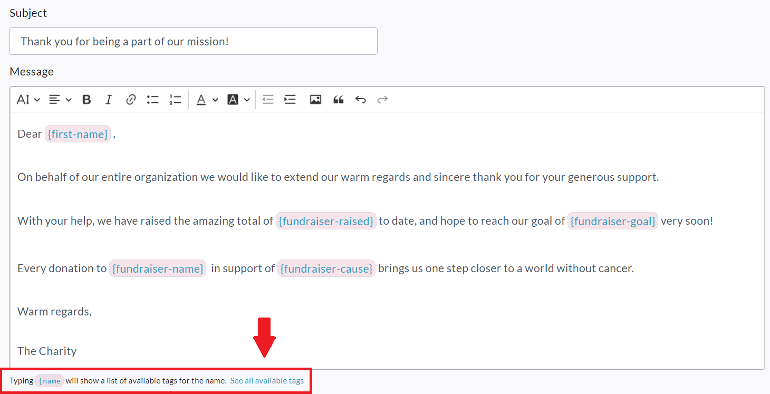770x394 pixels.
Task: Click the insert image icon
Action: pyautogui.click(x=315, y=100)
